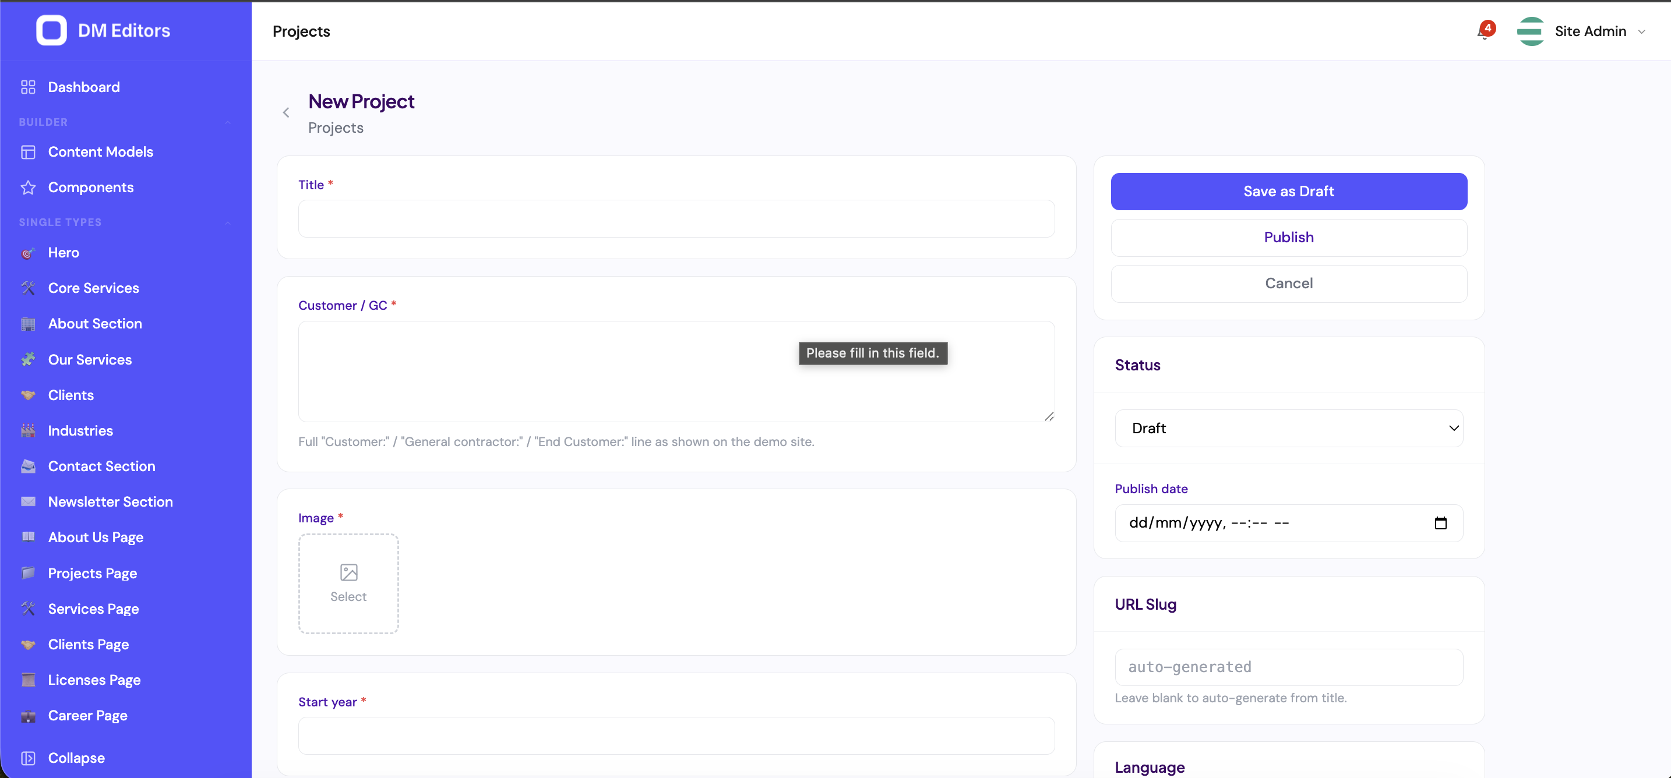Viewport: 1671px width, 778px height.
Task: Click the Our Services puzzle icon
Action: pyautogui.click(x=28, y=359)
